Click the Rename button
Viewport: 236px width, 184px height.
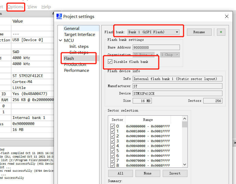pyautogui.click(x=199, y=32)
